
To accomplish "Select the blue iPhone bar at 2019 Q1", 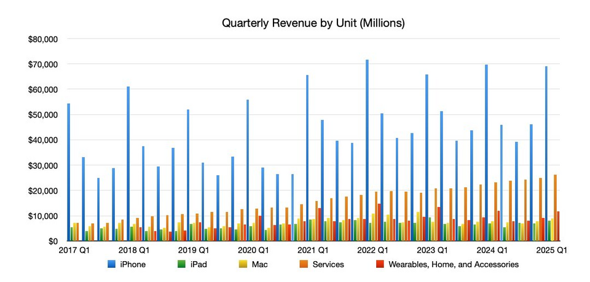I will [x=188, y=175].
